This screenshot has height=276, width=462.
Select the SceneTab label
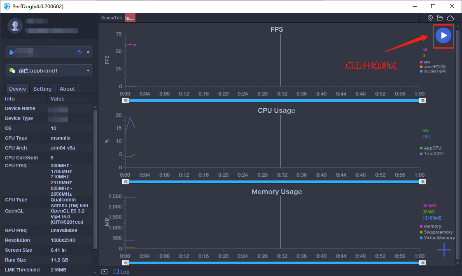[x=111, y=18]
